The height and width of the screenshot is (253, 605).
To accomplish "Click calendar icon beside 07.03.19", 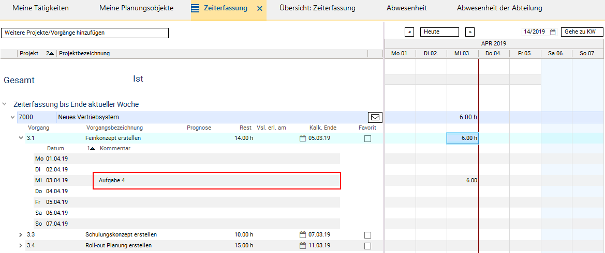I will [302, 234].
